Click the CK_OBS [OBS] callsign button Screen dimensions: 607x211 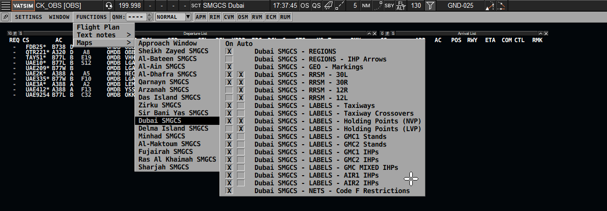(68, 5)
